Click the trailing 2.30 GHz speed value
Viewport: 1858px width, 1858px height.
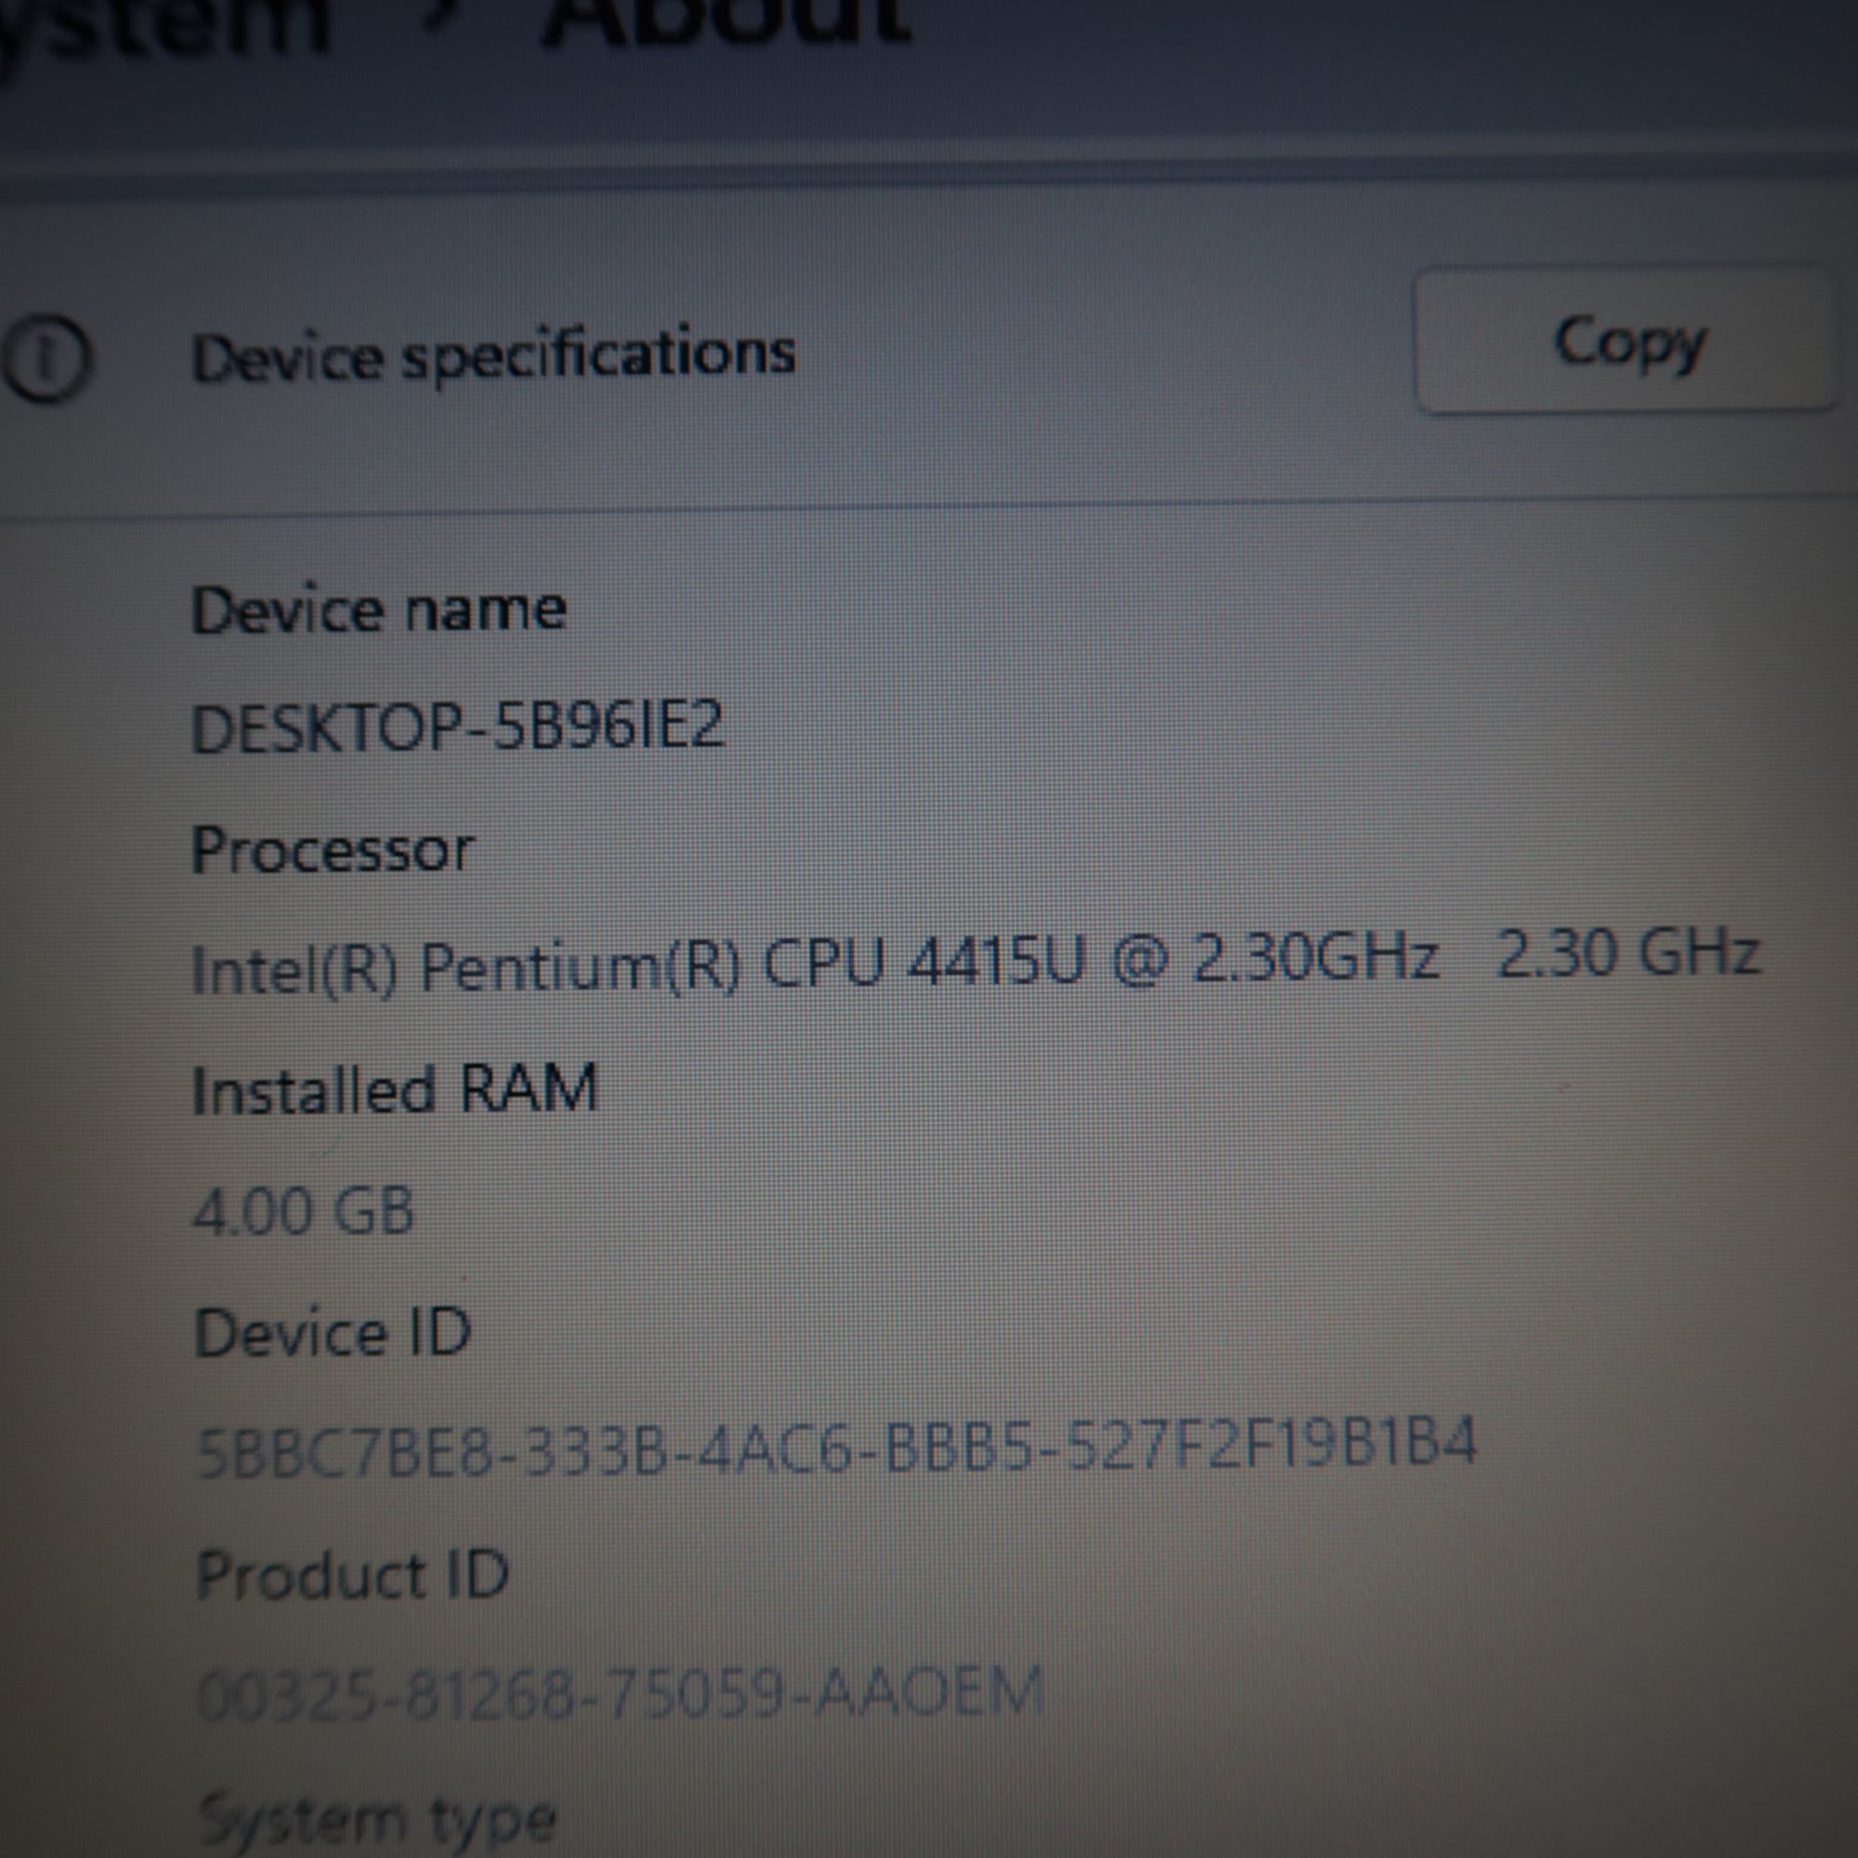tap(1629, 953)
